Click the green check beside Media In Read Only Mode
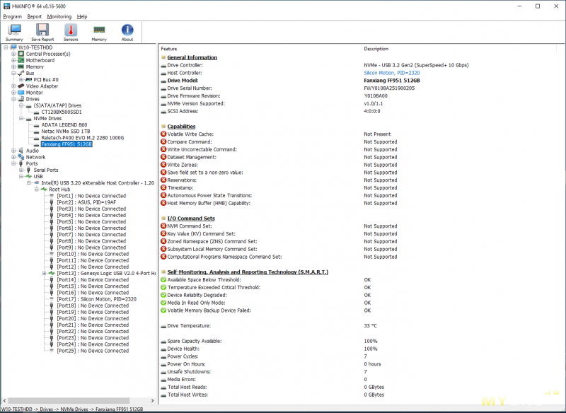 163,303
